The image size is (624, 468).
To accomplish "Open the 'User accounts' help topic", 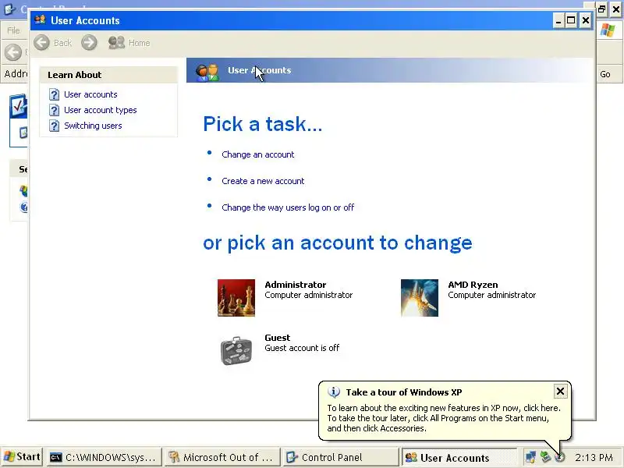I will (x=90, y=94).
